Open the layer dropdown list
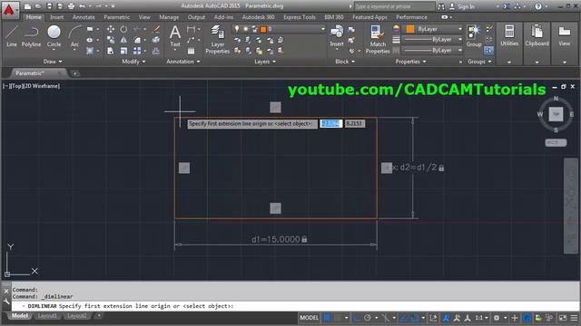 click(323, 29)
